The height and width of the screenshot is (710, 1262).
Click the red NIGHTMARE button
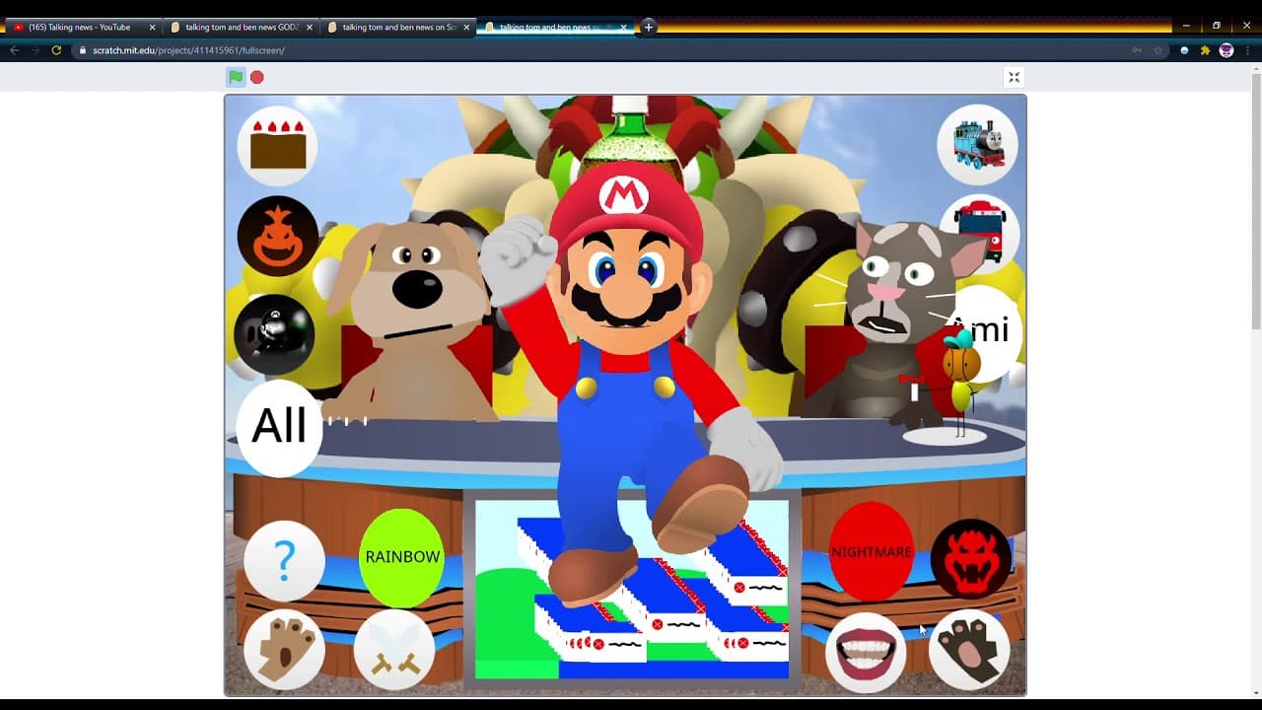click(x=872, y=551)
